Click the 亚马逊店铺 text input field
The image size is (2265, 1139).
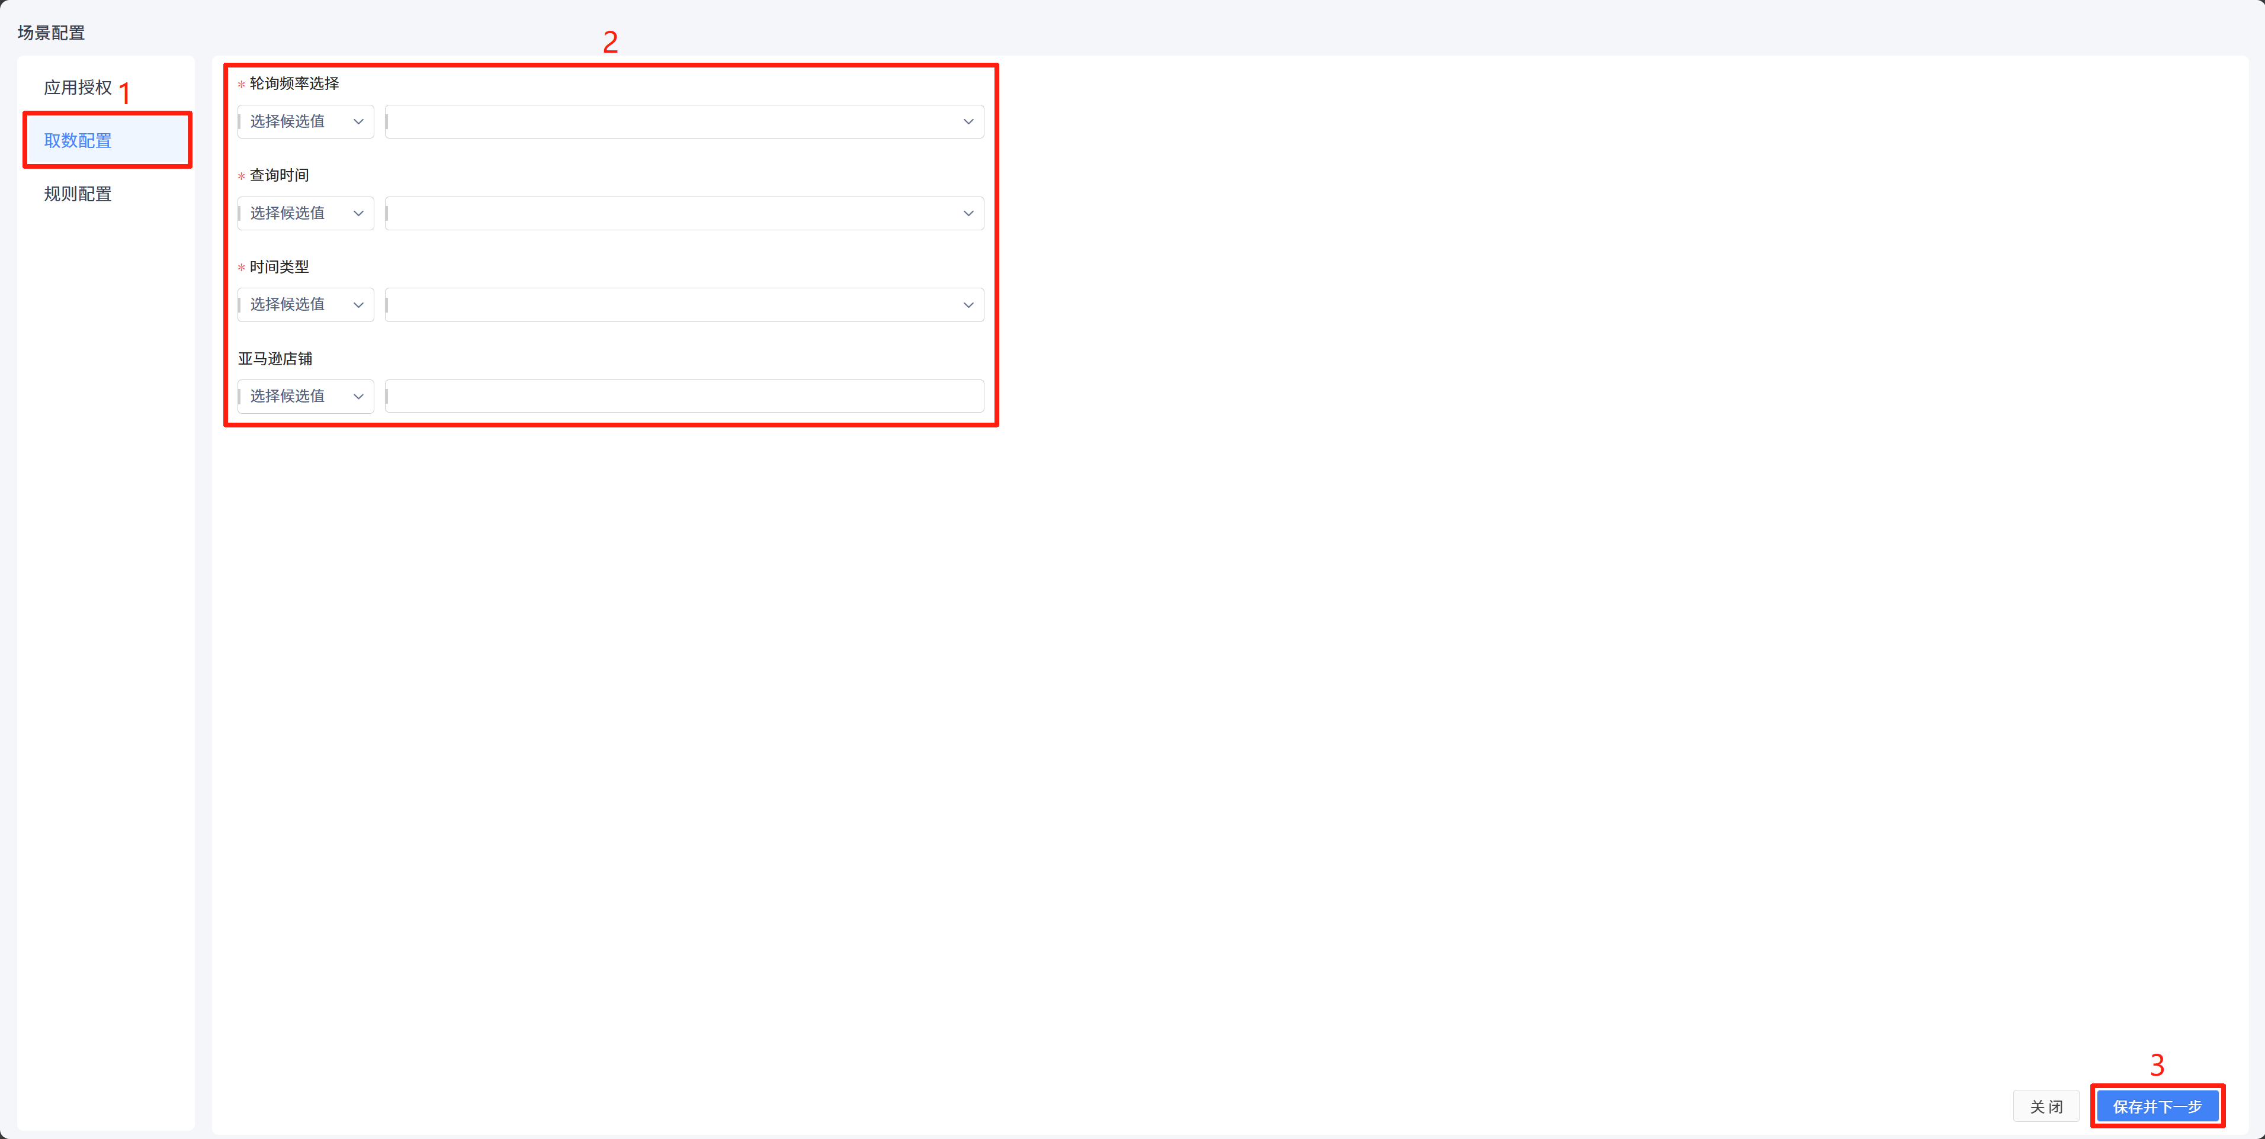(x=684, y=397)
